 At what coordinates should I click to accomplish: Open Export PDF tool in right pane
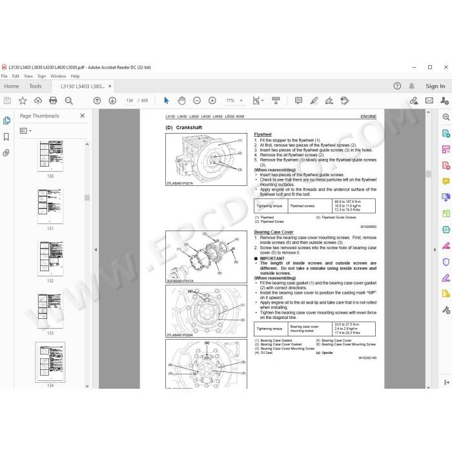click(x=446, y=133)
